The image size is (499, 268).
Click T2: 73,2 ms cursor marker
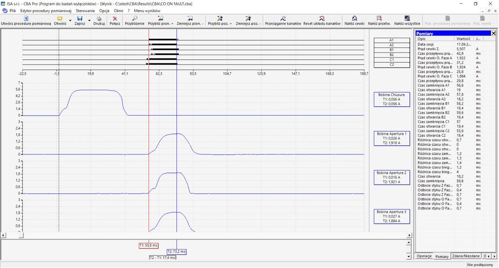pyautogui.click(x=176, y=251)
